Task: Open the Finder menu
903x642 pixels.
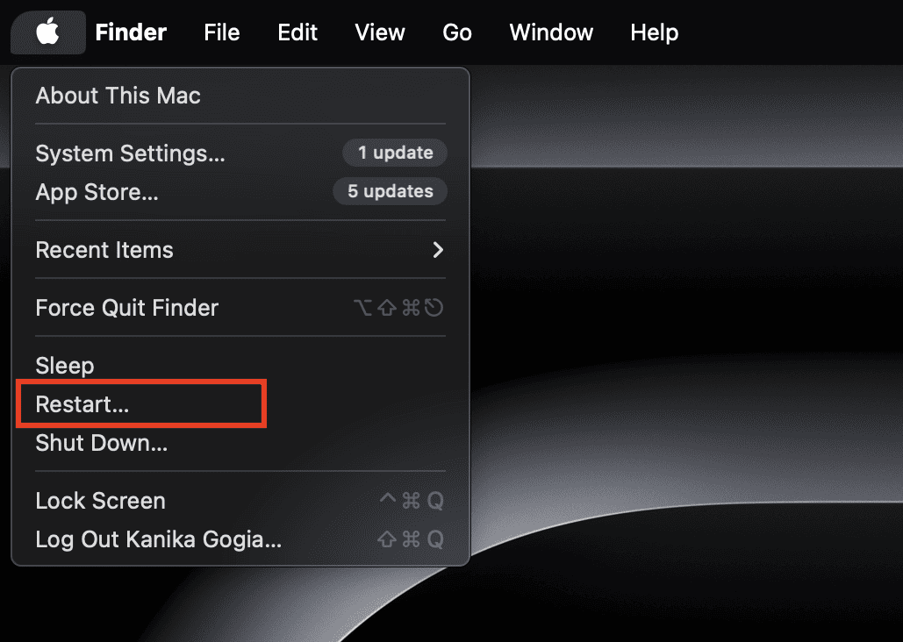Action: click(x=131, y=32)
